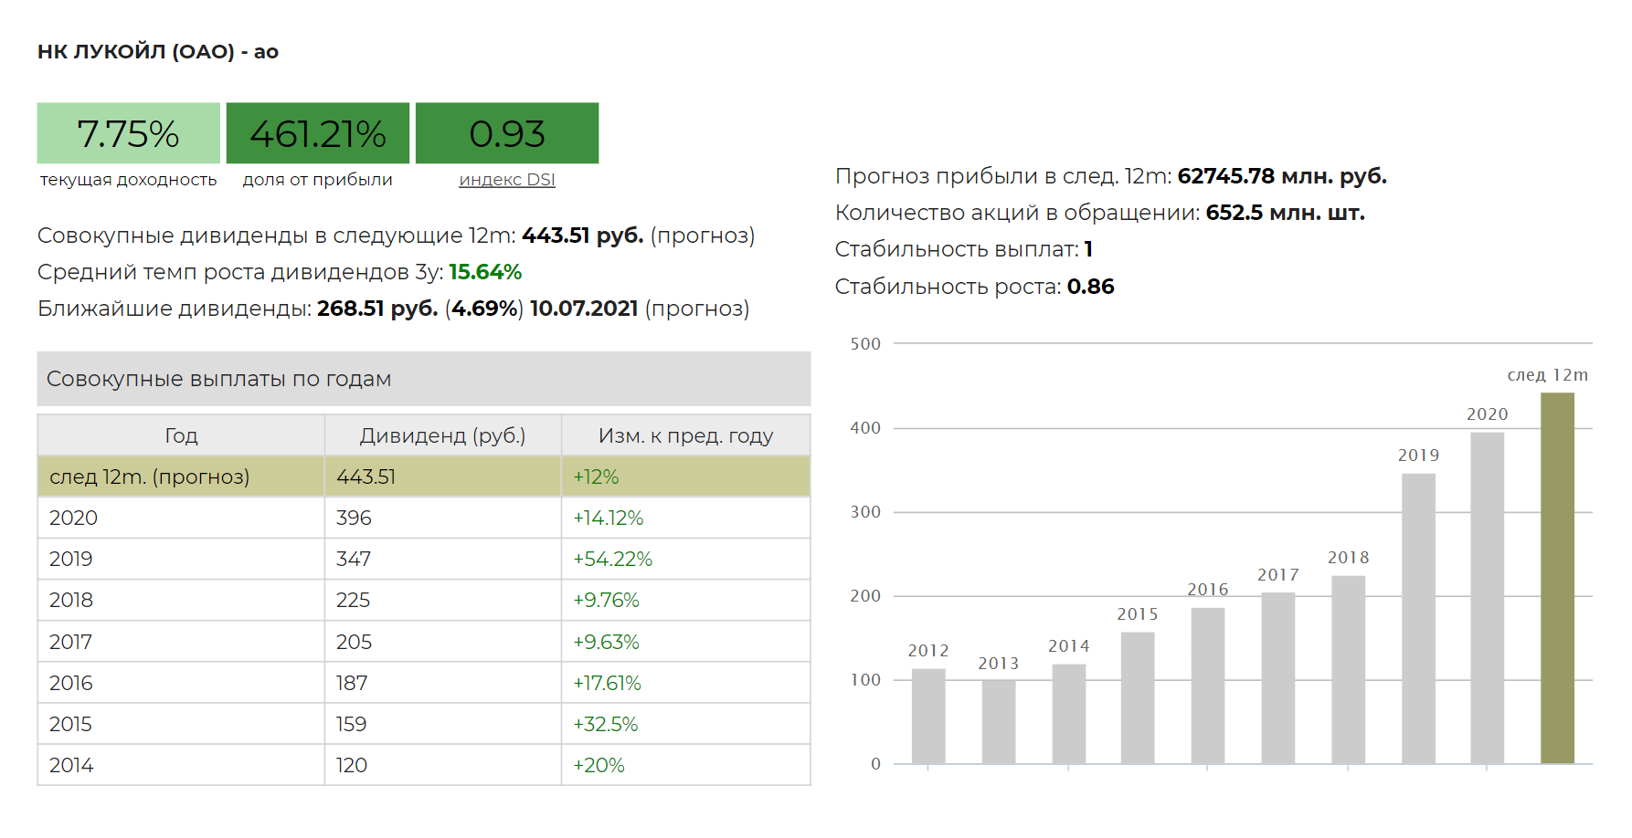Click the 0.93 DSI index box
Image resolution: width=1632 pixels, height=838 pixels.
(x=507, y=133)
